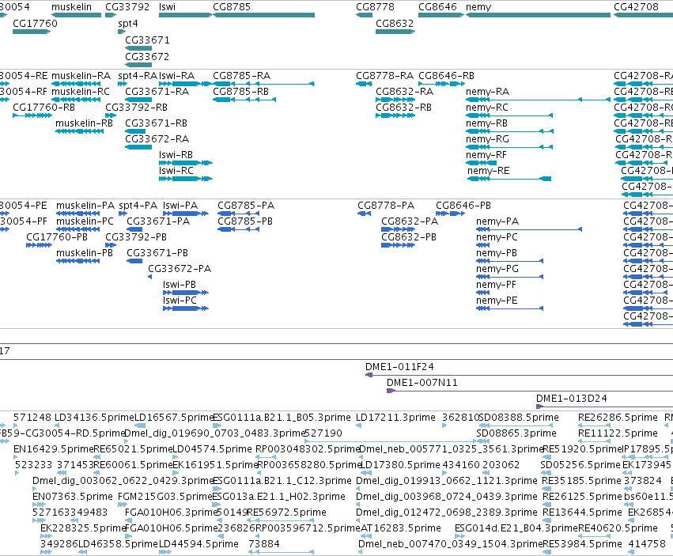Select the nemy-RC transcript label
Screen dimensions: 673x556
point(487,108)
